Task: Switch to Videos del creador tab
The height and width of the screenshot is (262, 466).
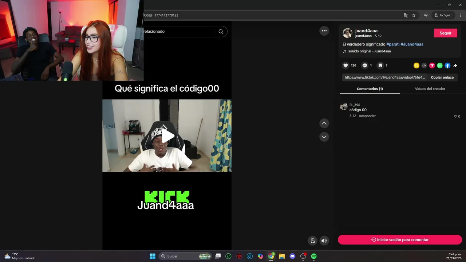Action: pyautogui.click(x=430, y=89)
